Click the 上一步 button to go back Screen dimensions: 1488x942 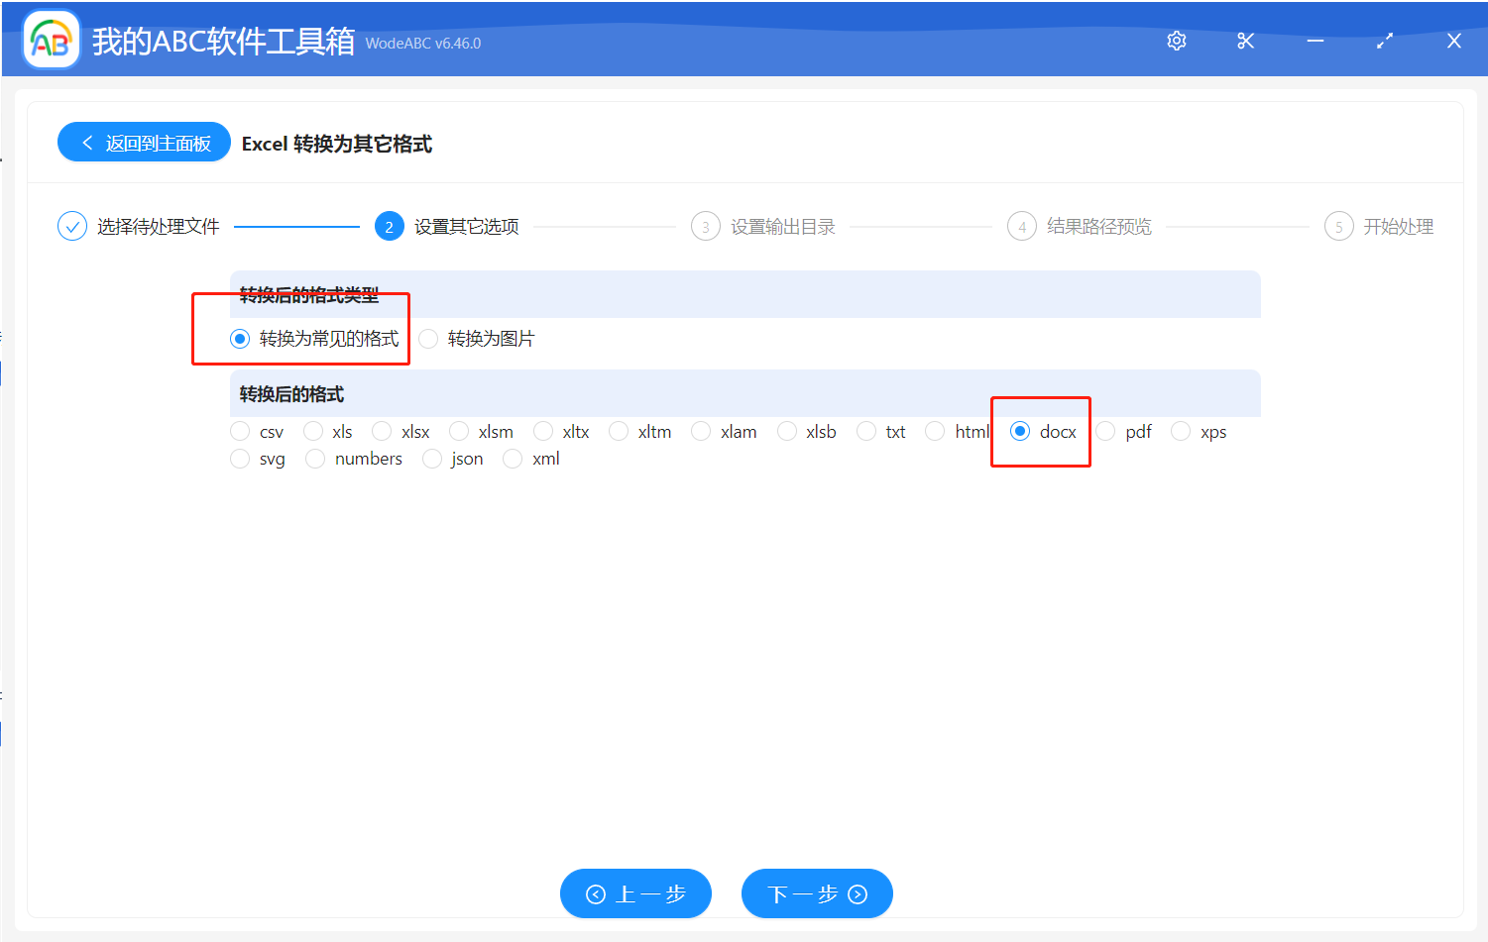635,892
